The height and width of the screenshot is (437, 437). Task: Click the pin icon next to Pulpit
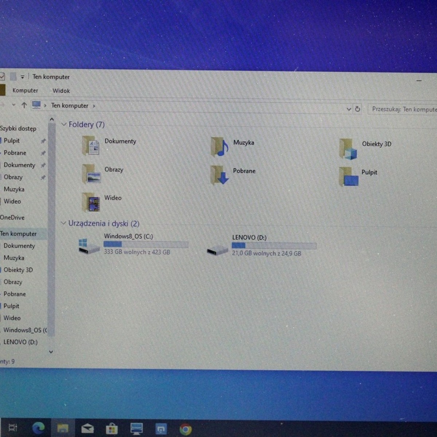point(43,141)
